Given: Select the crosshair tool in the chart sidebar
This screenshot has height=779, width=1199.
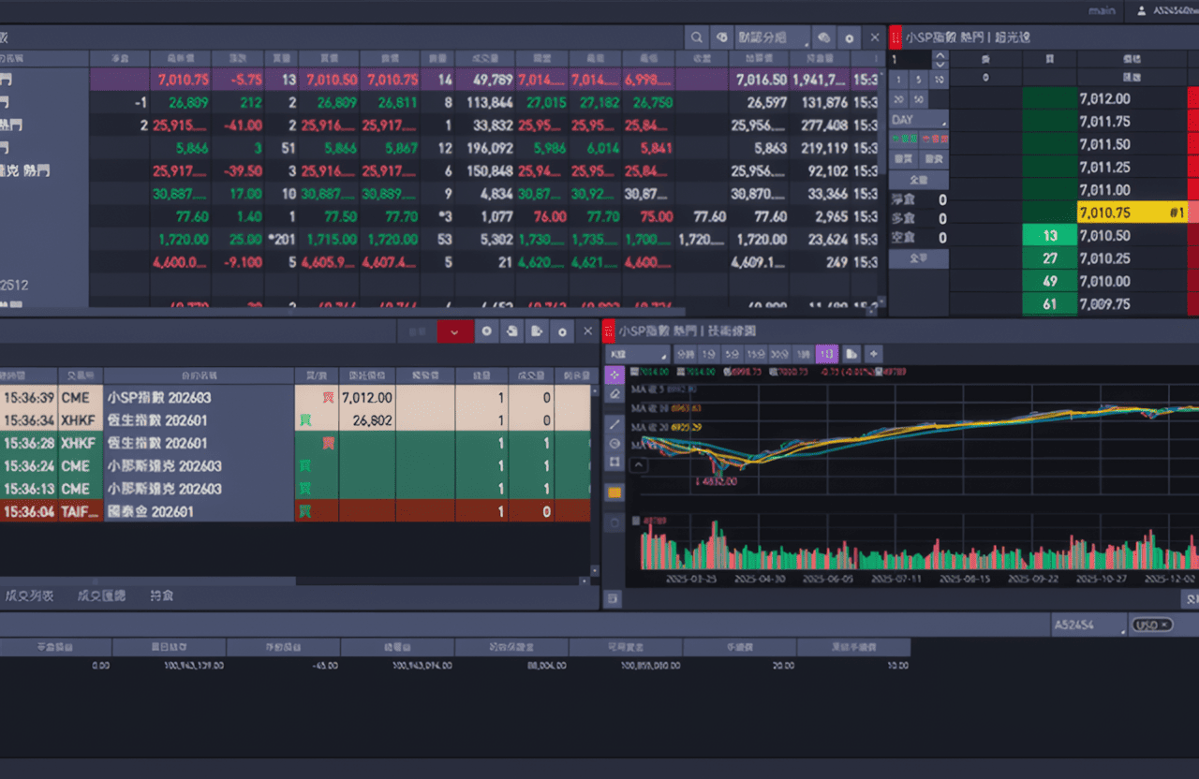Looking at the screenshot, I should [x=614, y=375].
